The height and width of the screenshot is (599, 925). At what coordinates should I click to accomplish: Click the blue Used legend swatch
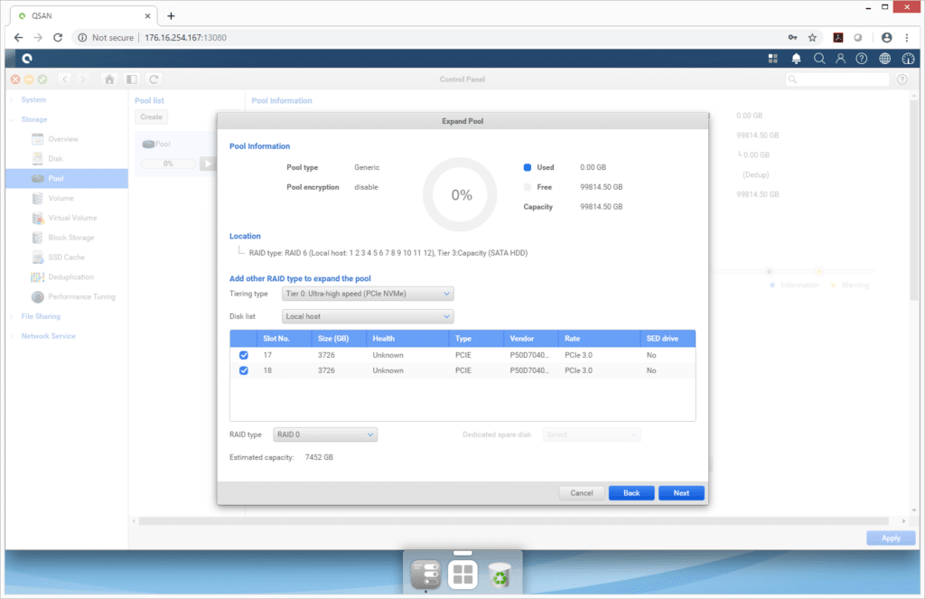528,168
